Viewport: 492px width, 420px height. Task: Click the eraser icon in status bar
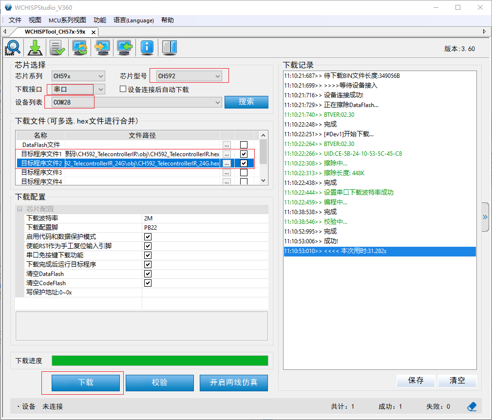click(x=472, y=406)
